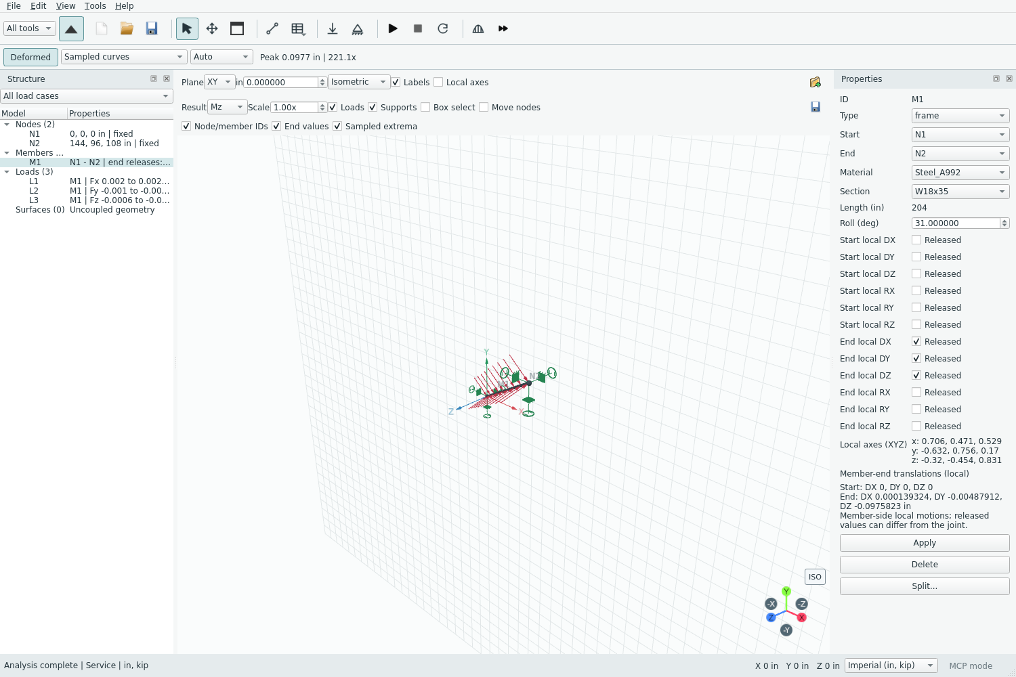Click the Apply button

point(925,543)
